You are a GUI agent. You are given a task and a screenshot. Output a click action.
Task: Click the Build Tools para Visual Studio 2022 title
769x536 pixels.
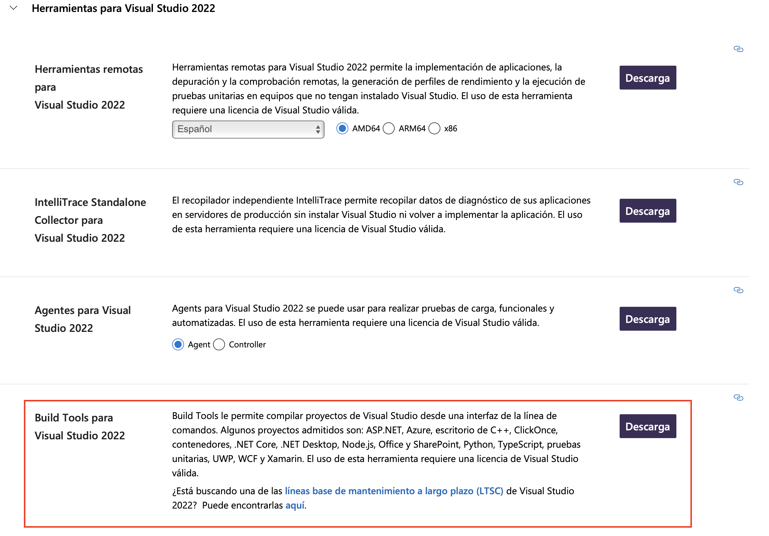(x=80, y=426)
